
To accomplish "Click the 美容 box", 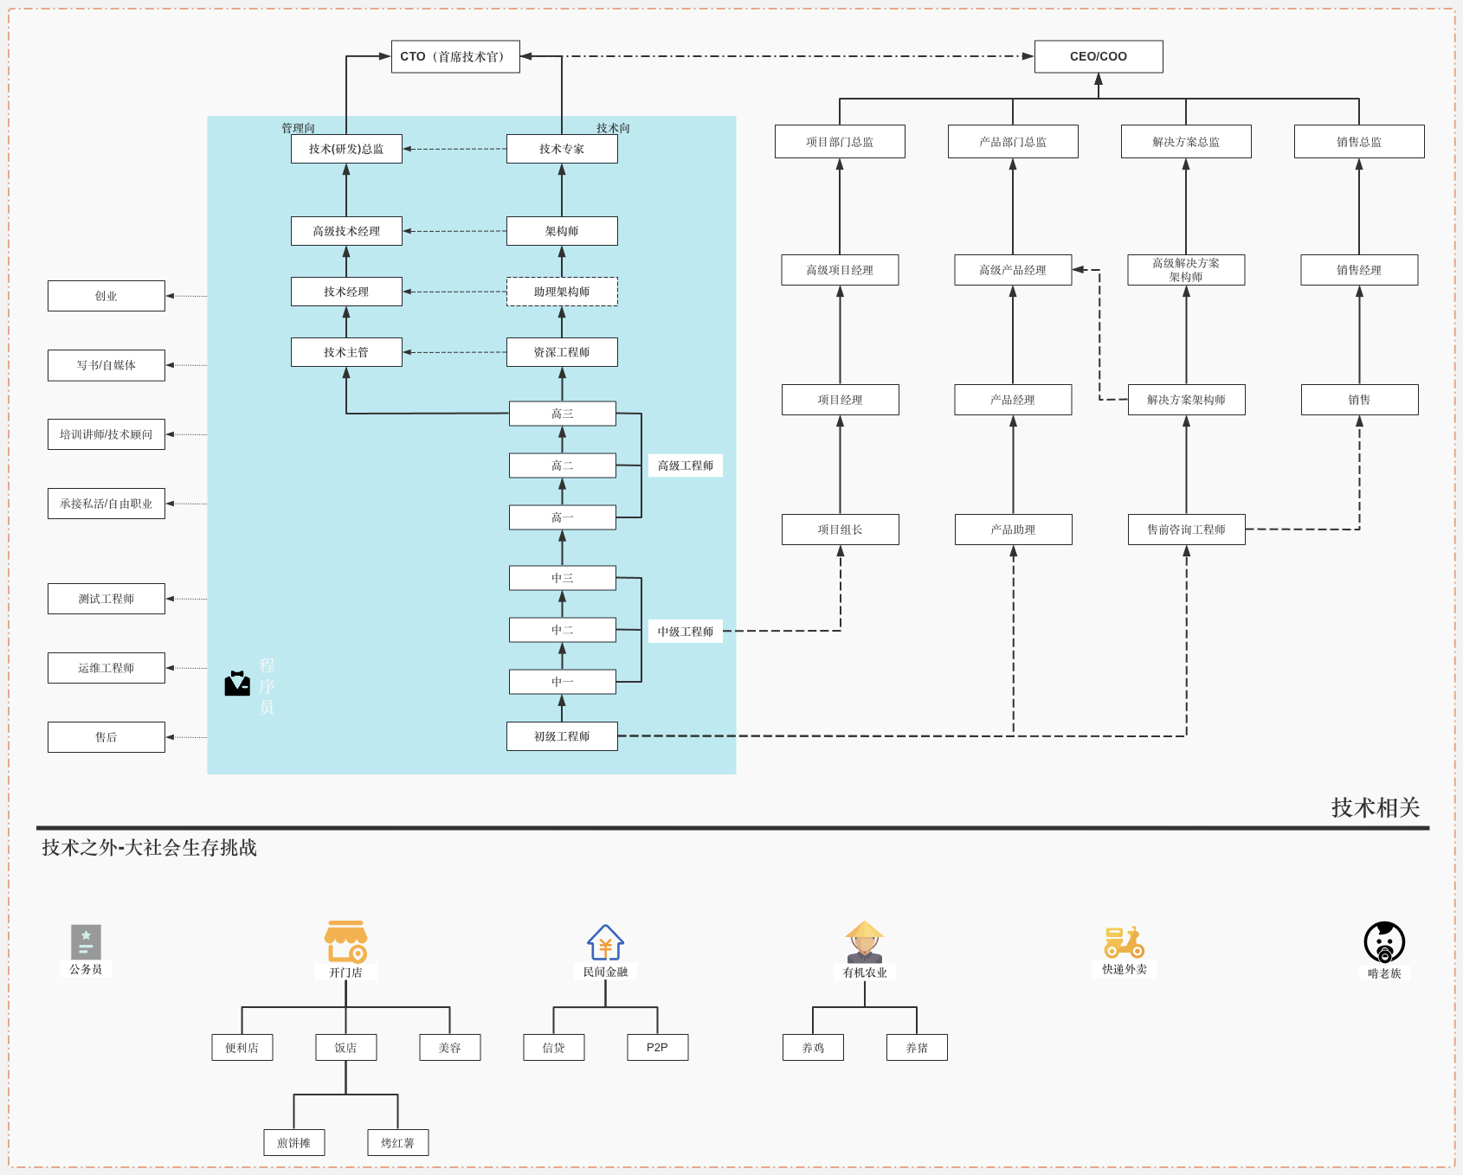I will coord(450,1048).
